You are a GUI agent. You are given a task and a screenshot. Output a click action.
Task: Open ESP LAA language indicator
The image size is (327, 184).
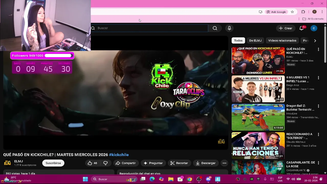280,179
